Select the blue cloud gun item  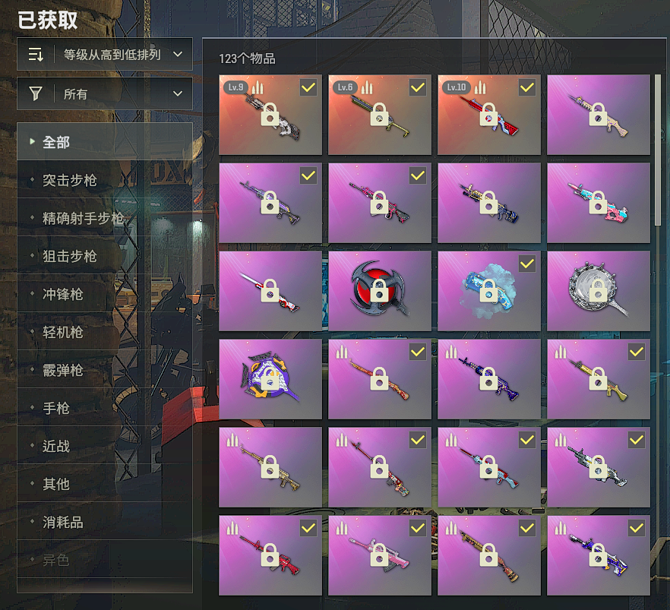click(489, 290)
